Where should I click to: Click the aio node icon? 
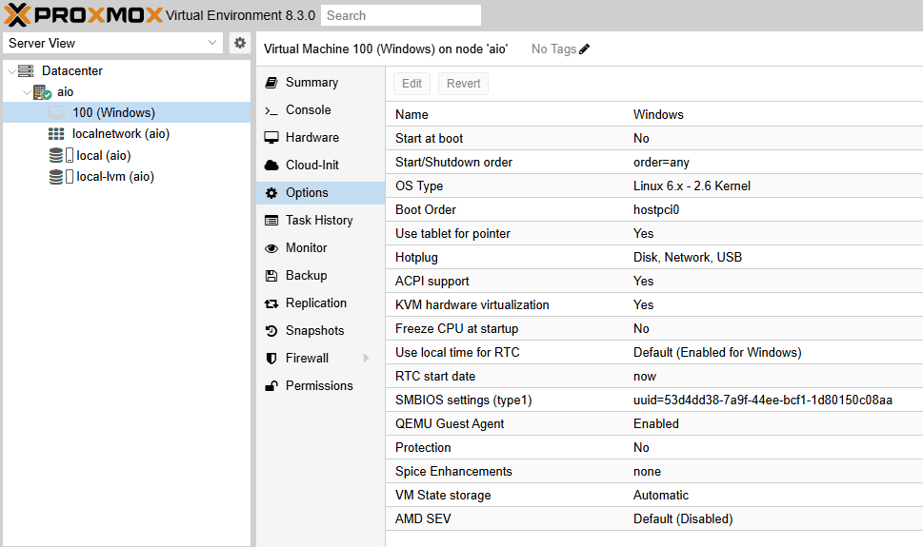coord(42,91)
